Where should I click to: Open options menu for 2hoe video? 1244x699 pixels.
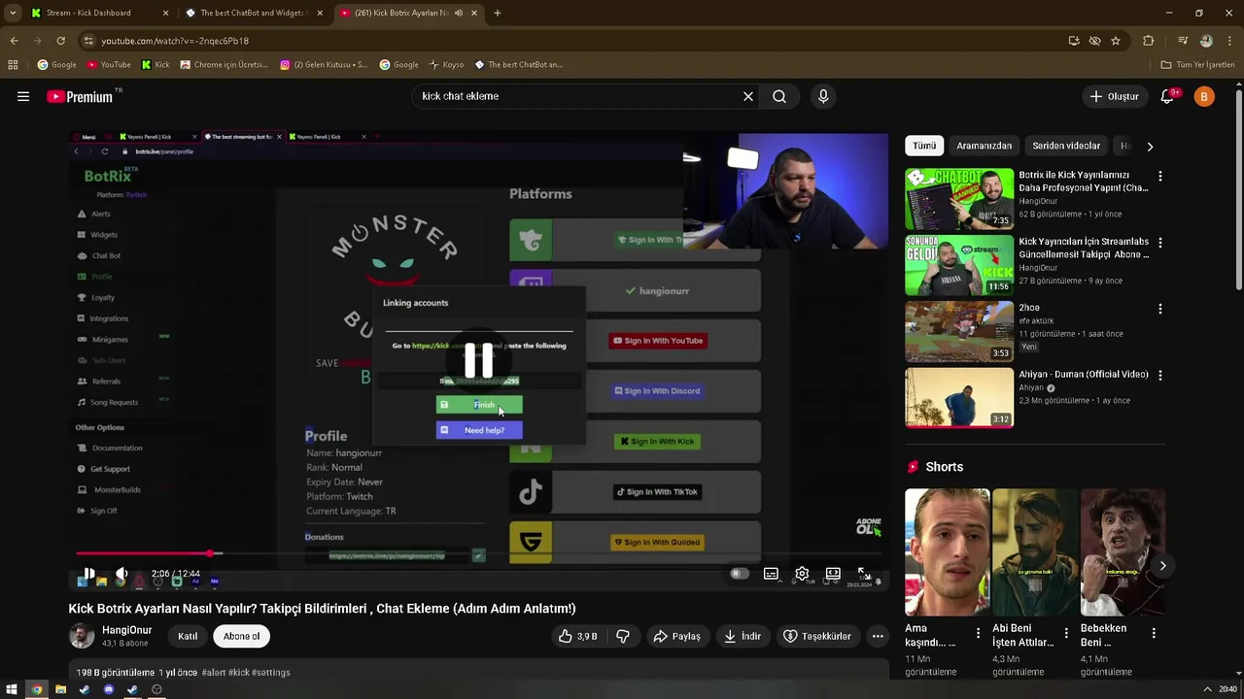click(1159, 309)
